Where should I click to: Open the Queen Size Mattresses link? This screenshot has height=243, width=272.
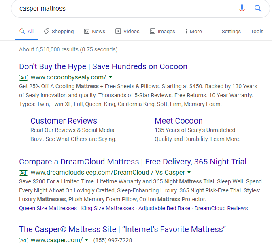[x=48, y=208]
